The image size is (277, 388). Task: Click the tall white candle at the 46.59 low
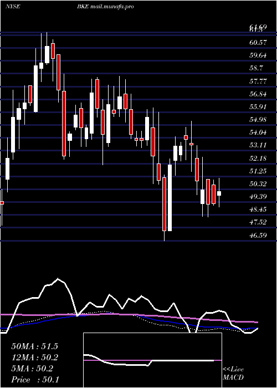(x=170, y=198)
